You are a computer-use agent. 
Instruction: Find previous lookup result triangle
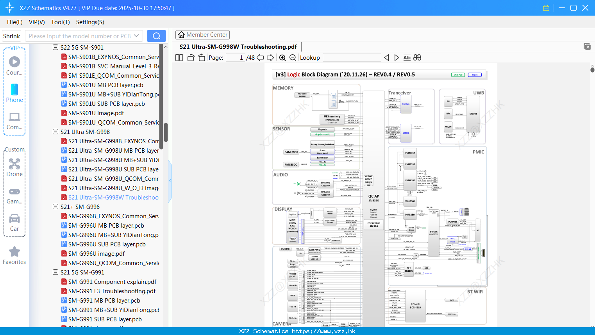[386, 57]
